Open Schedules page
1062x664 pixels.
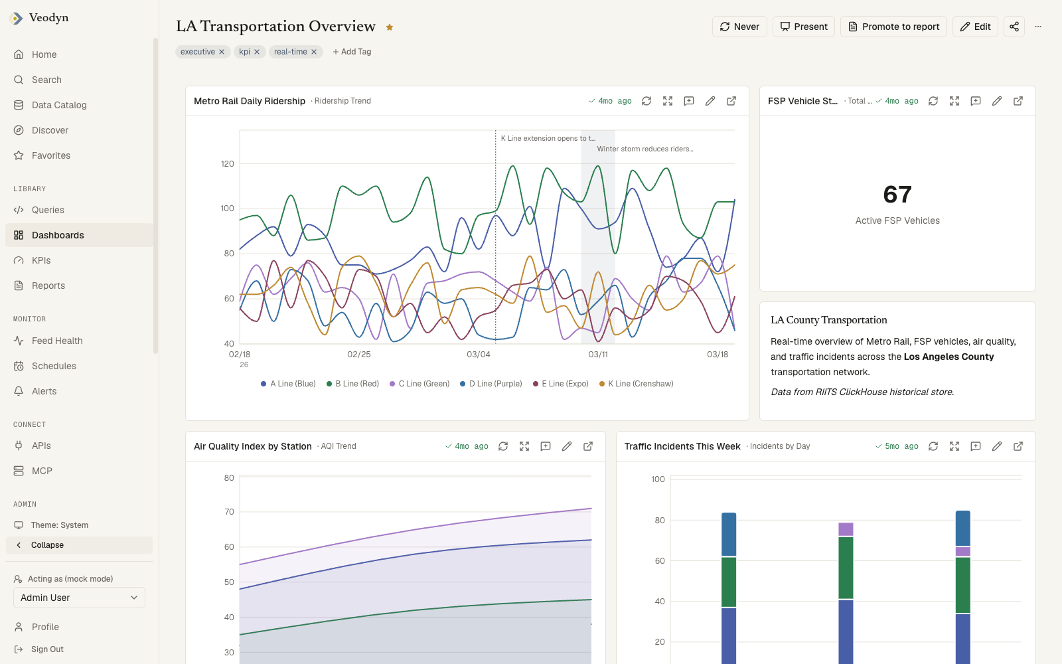tap(79, 366)
